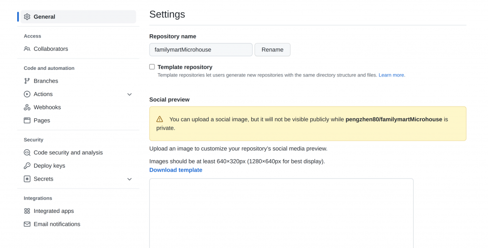Expand the Secrets submenu chevron
This screenshot has height=248, width=488.
[129, 179]
